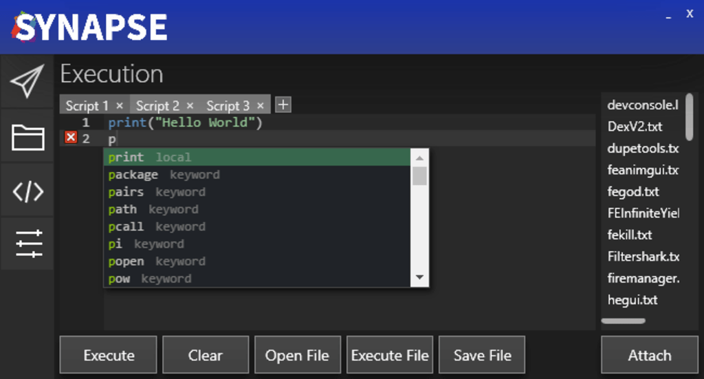Screen dimensions: 704x379
Task: Click line 1 print Hello World code
Action: 185,122
